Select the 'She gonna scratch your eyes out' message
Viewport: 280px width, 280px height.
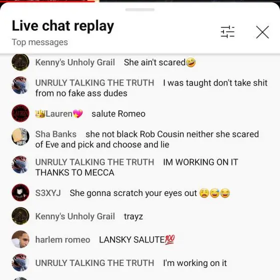[x=150, y=193]
